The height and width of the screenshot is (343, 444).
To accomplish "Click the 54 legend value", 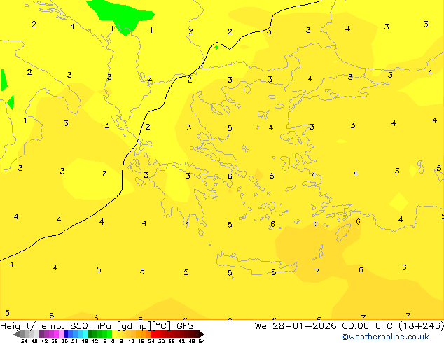I will tap(202, 342).
